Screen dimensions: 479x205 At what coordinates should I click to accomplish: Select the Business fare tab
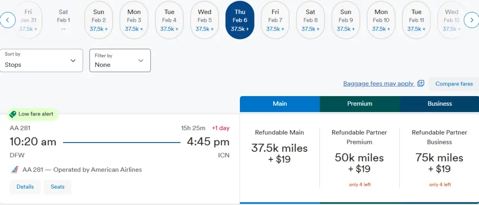[x=440, y=104]
